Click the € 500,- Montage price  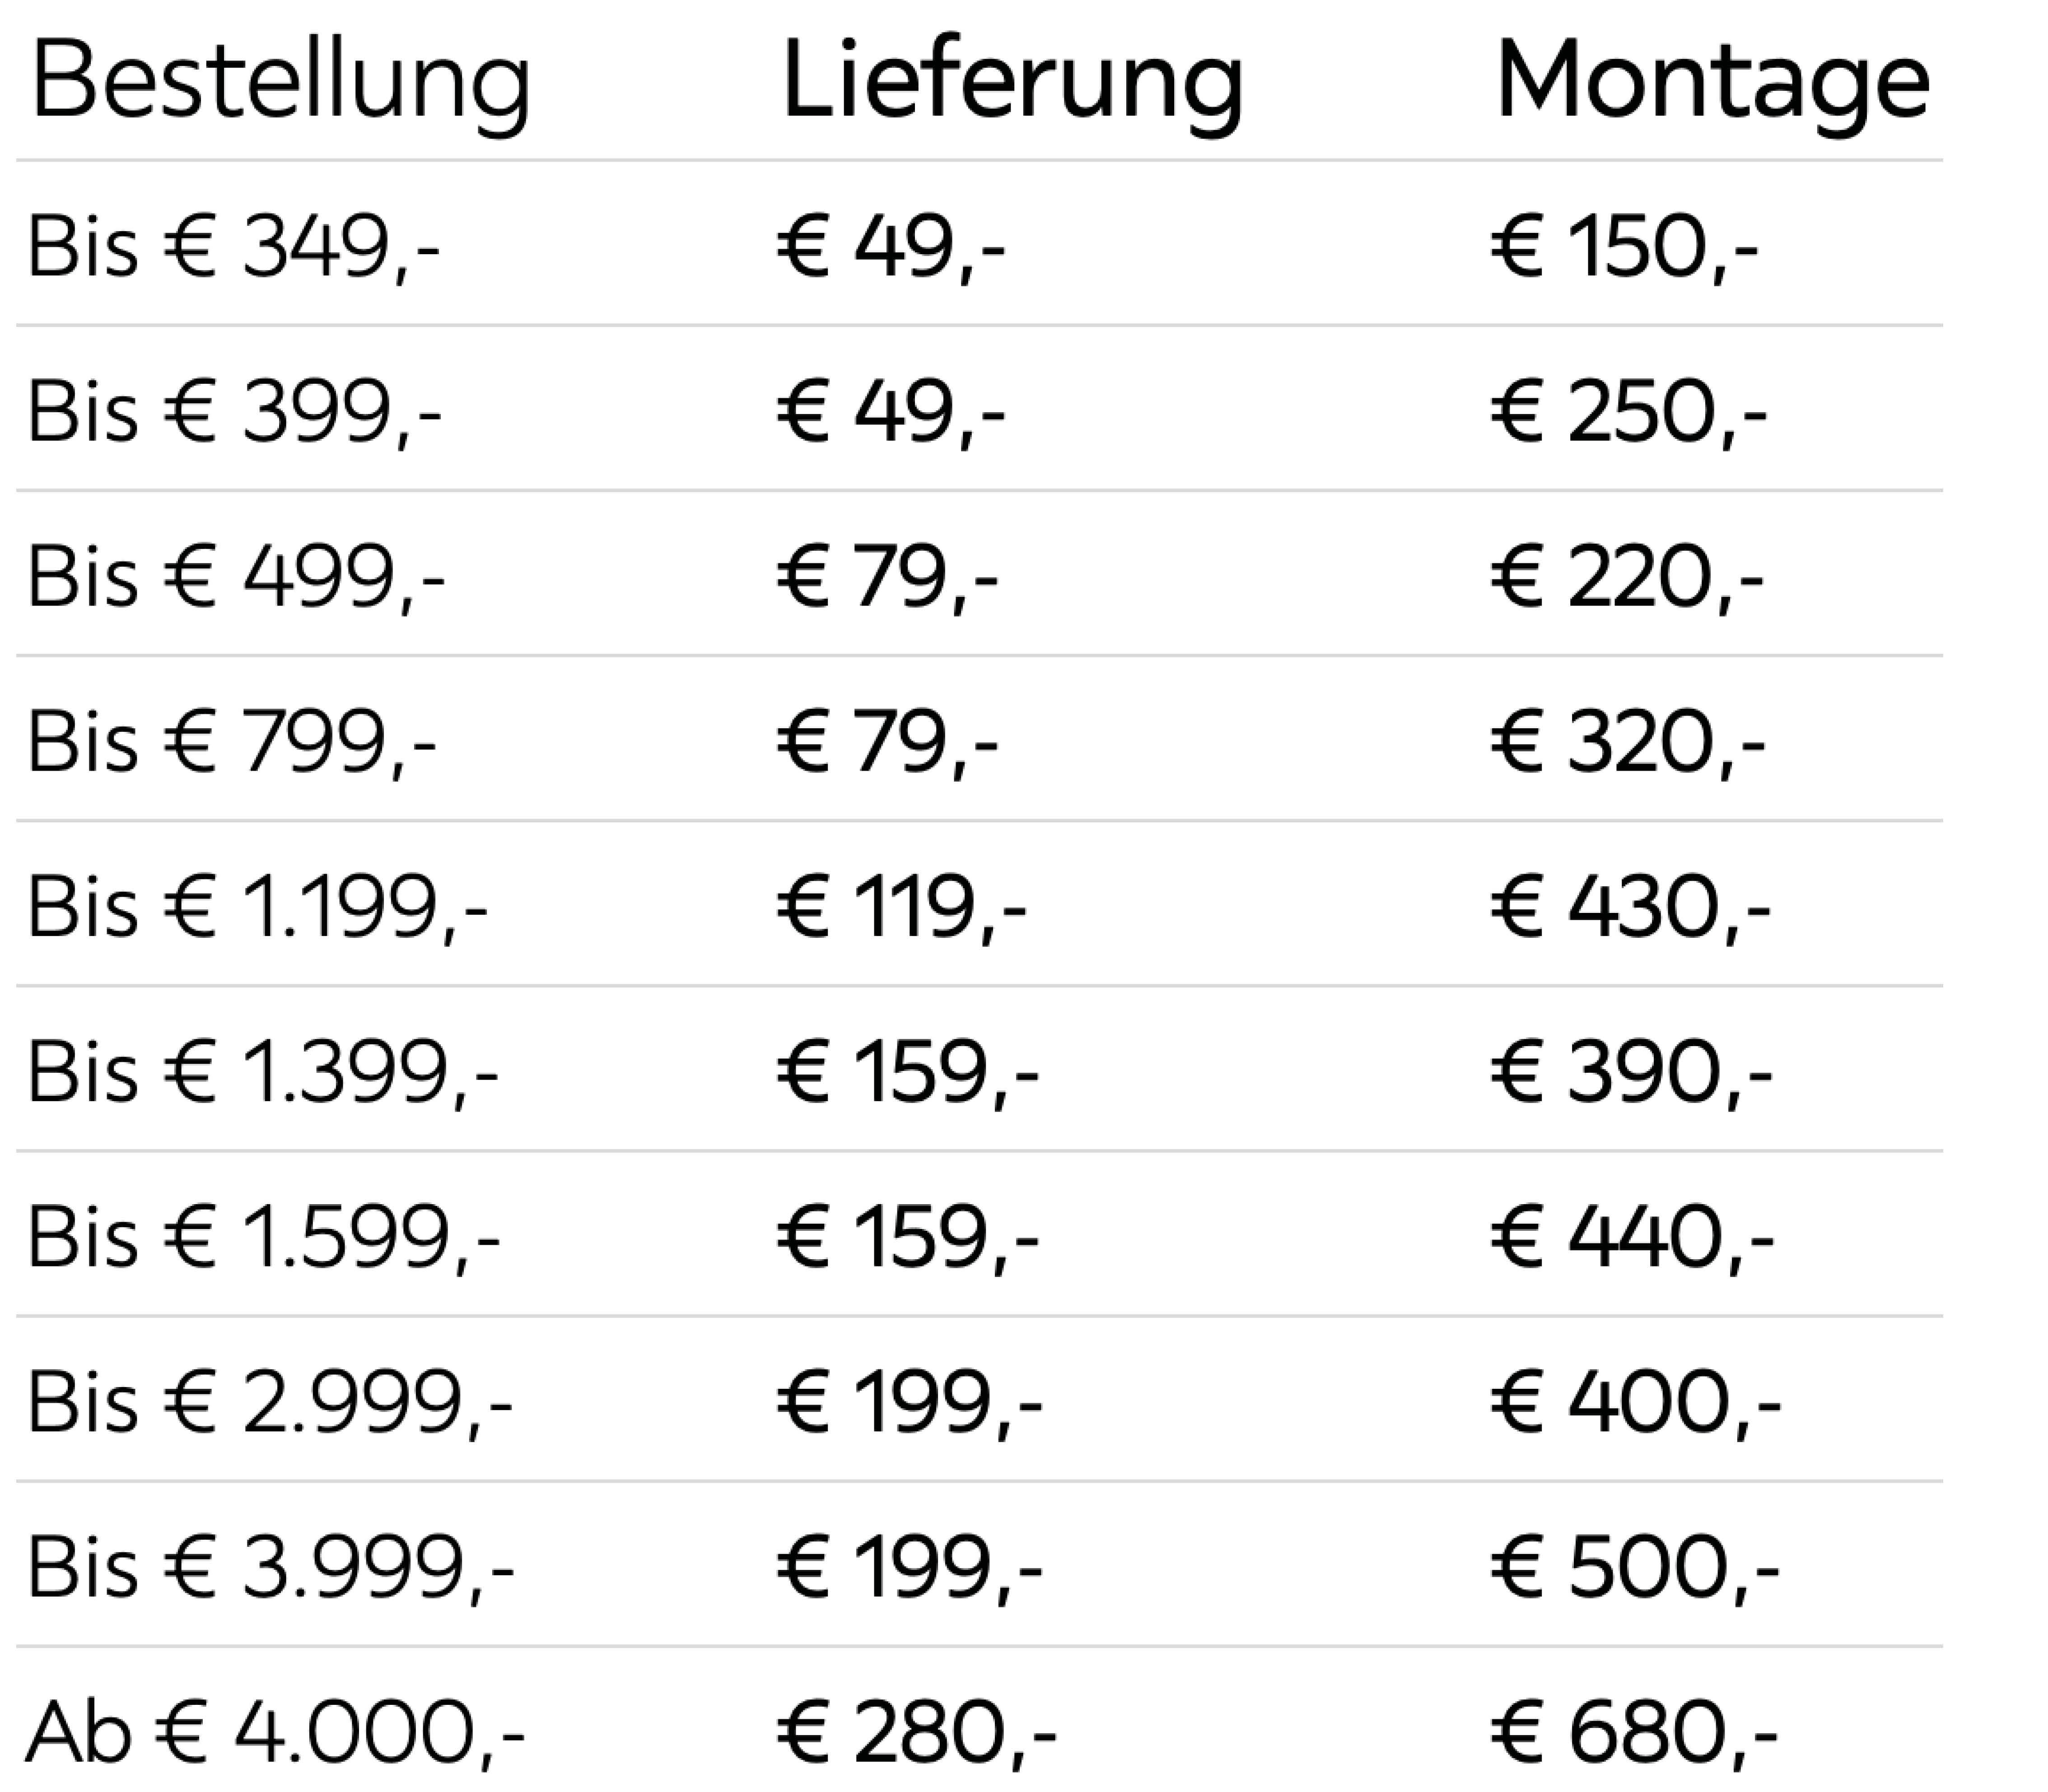point(1636,1567)
